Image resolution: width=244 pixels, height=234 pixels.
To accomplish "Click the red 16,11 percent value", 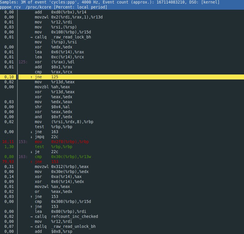I will 8,142.
